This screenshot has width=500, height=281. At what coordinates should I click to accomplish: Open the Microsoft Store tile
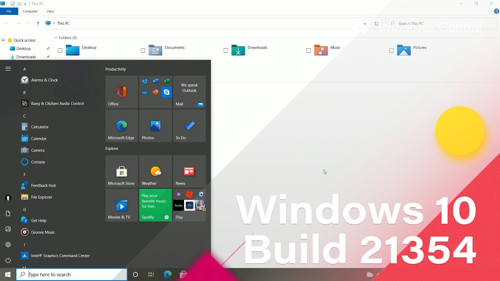[121, 171]
